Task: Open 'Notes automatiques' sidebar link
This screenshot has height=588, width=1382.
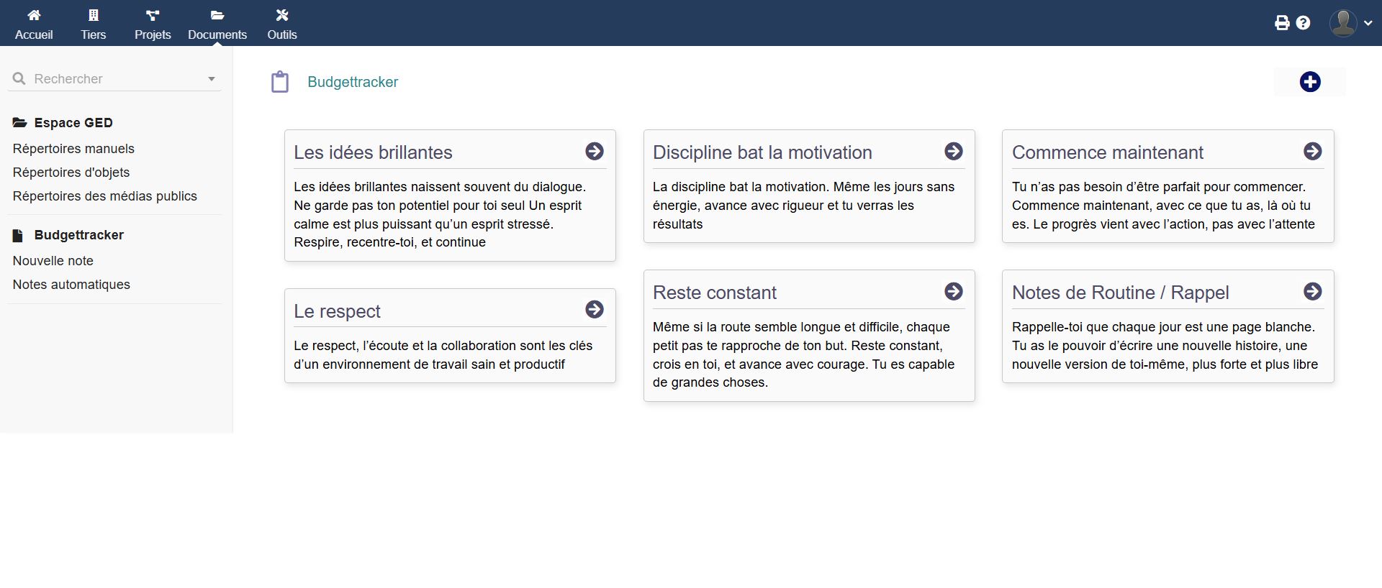Action: [x=71, y=285]
